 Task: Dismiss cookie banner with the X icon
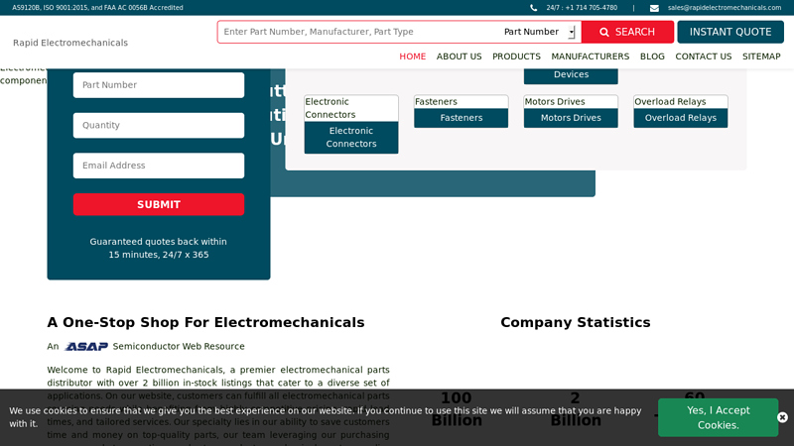click(x=782, y=417)
